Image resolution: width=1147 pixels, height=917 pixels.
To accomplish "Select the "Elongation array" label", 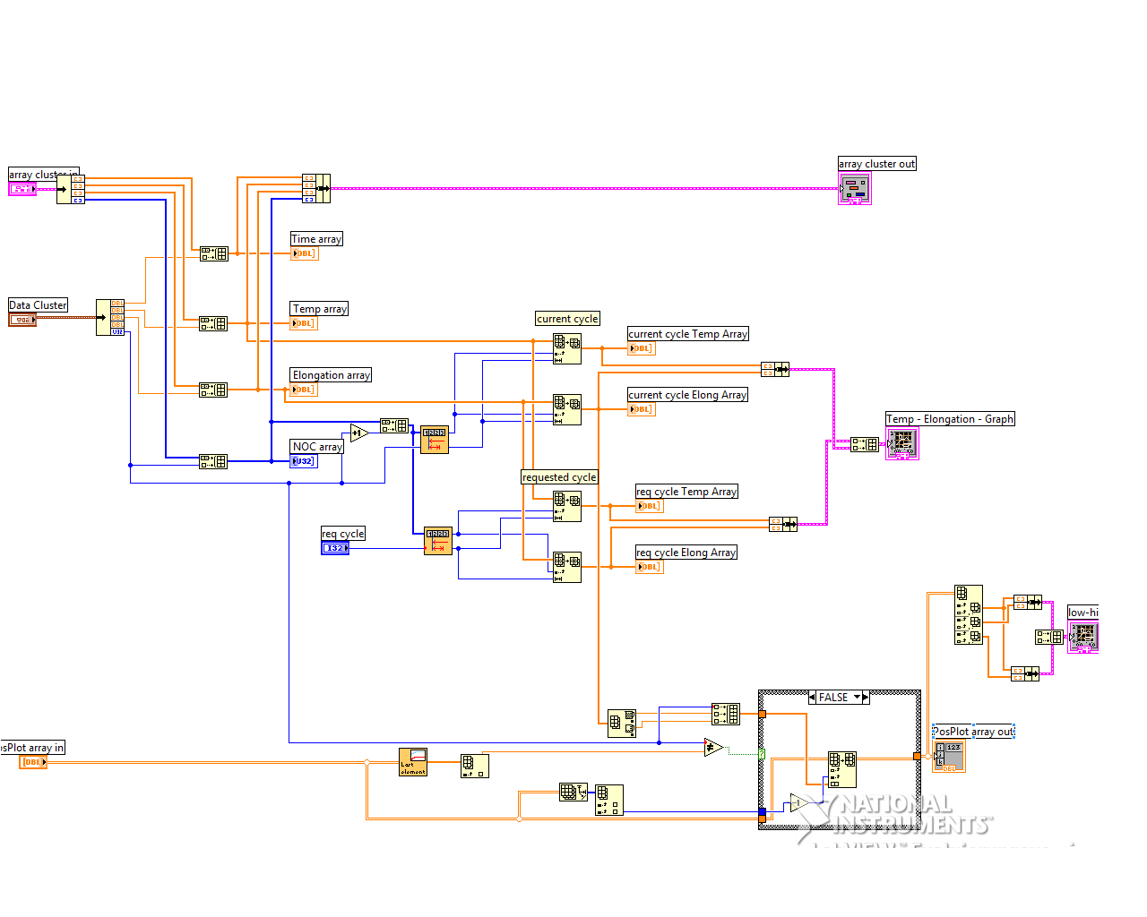I will point(332,375).
